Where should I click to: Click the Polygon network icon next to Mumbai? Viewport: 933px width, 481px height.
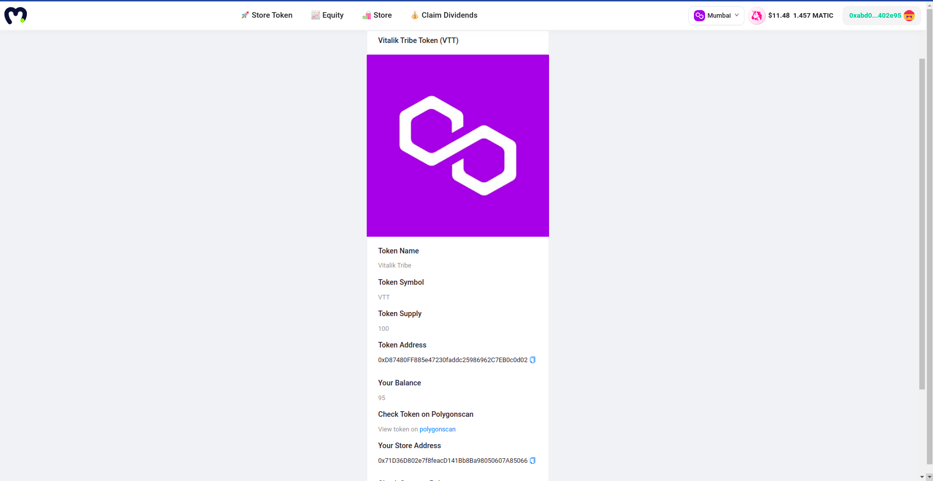pyautogui.click(x=699, y=16)
